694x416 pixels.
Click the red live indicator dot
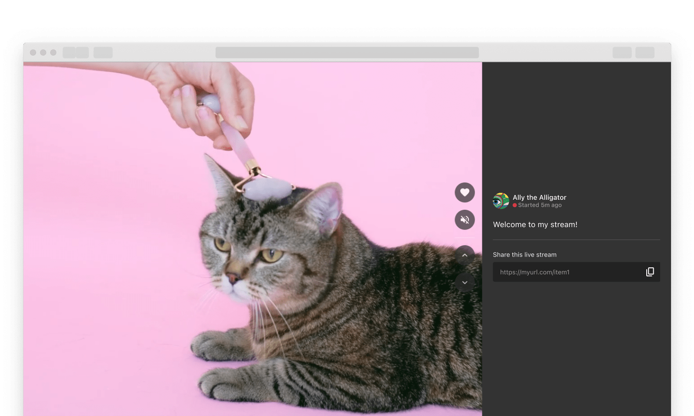click(x=515, y=205)
